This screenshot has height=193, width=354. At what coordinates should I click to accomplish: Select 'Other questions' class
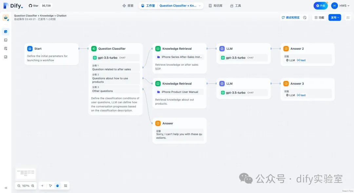tap(115, 89)
